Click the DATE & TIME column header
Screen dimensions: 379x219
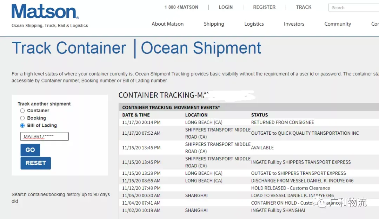click(136, 115)
